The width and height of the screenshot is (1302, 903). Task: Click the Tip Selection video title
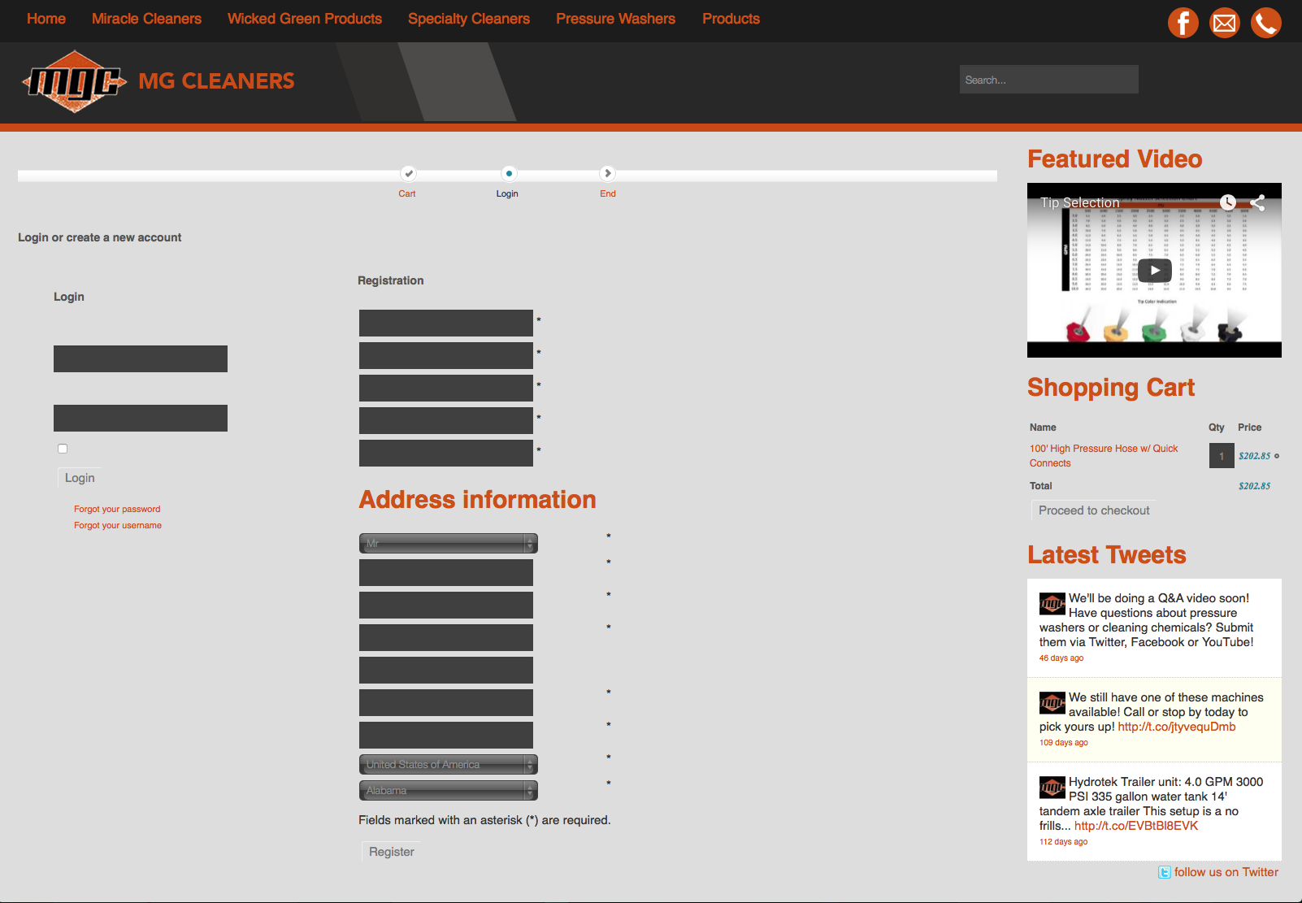point(1080,202)
